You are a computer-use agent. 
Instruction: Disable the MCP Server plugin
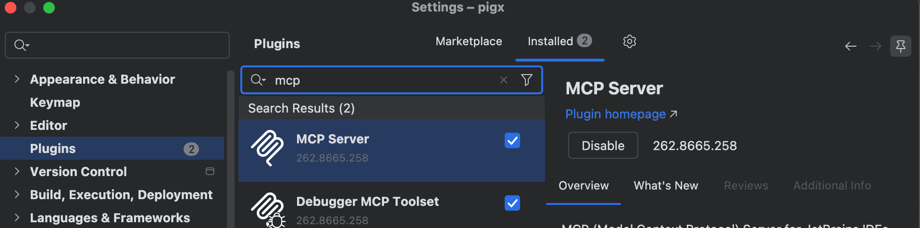tap(603, 145)
